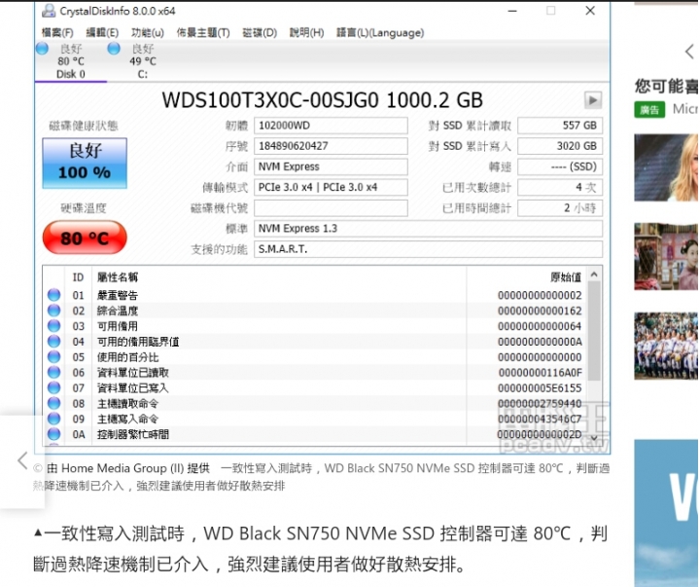Click the status orb for attribute 07 資料單位已寫入
This screenshot has height=587, width=700.
tap(54, 388)
